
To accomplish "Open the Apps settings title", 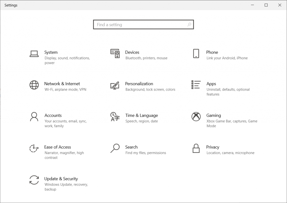I will [211, 84].
